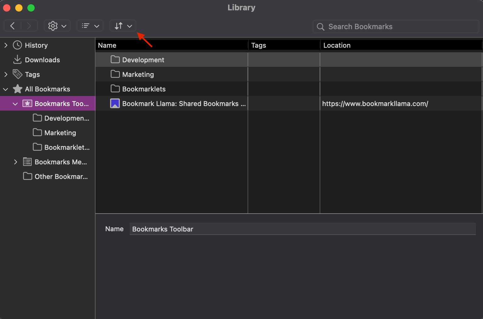
Task: Minimize the Library window
Action: tap(19, 8)
